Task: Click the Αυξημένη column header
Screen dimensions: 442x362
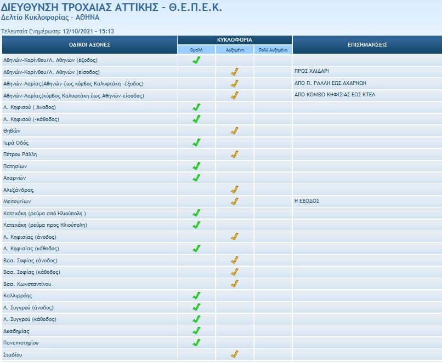Action: pos(235,49)
